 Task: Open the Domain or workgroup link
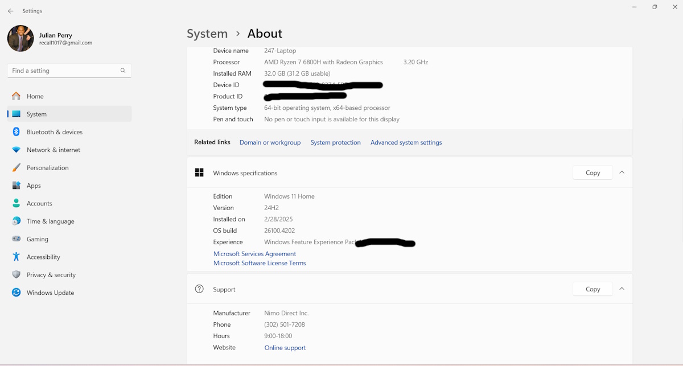coord(270,142)
